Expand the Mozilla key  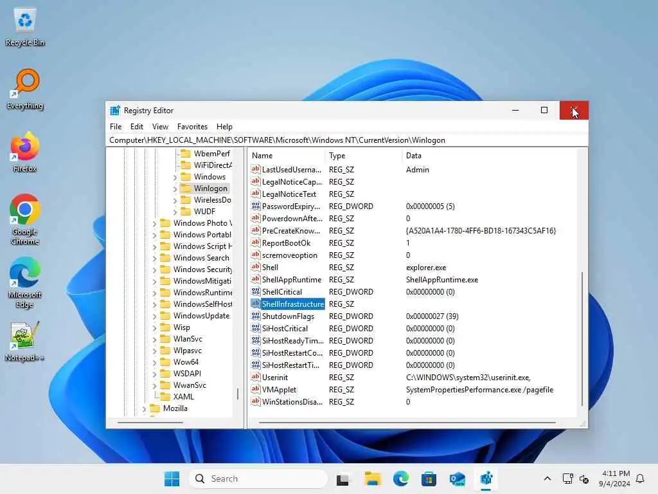point(145,408)
